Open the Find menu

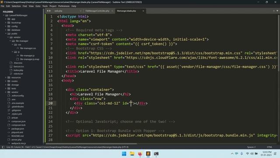[x=24, y=6]
